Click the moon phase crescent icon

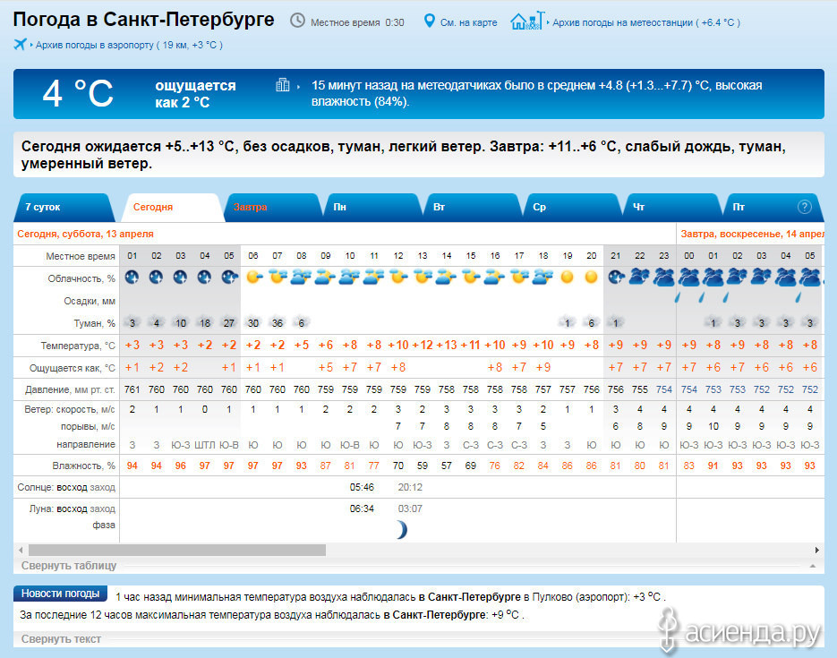(402, 530)
